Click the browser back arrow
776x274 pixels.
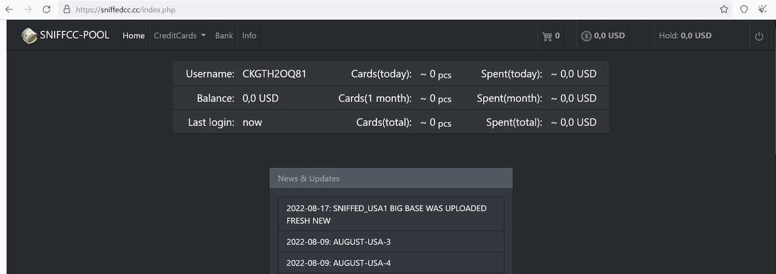click(x=9, y=9)
